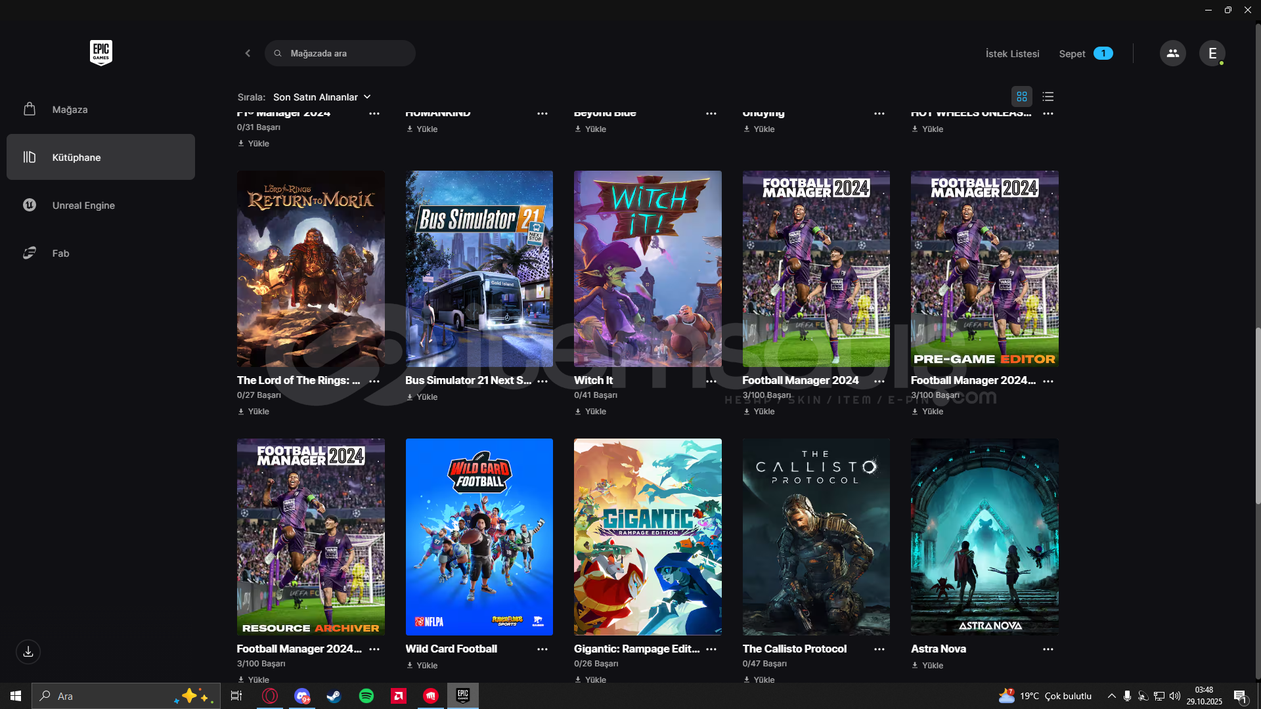This screenshot has height=709, width=1261.
Task: Click the back arrow button
Action: pyautogui.click(x=248, y=53)
